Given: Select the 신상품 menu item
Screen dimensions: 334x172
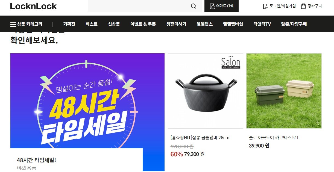Looking at the screenshot, I should 114,24.
